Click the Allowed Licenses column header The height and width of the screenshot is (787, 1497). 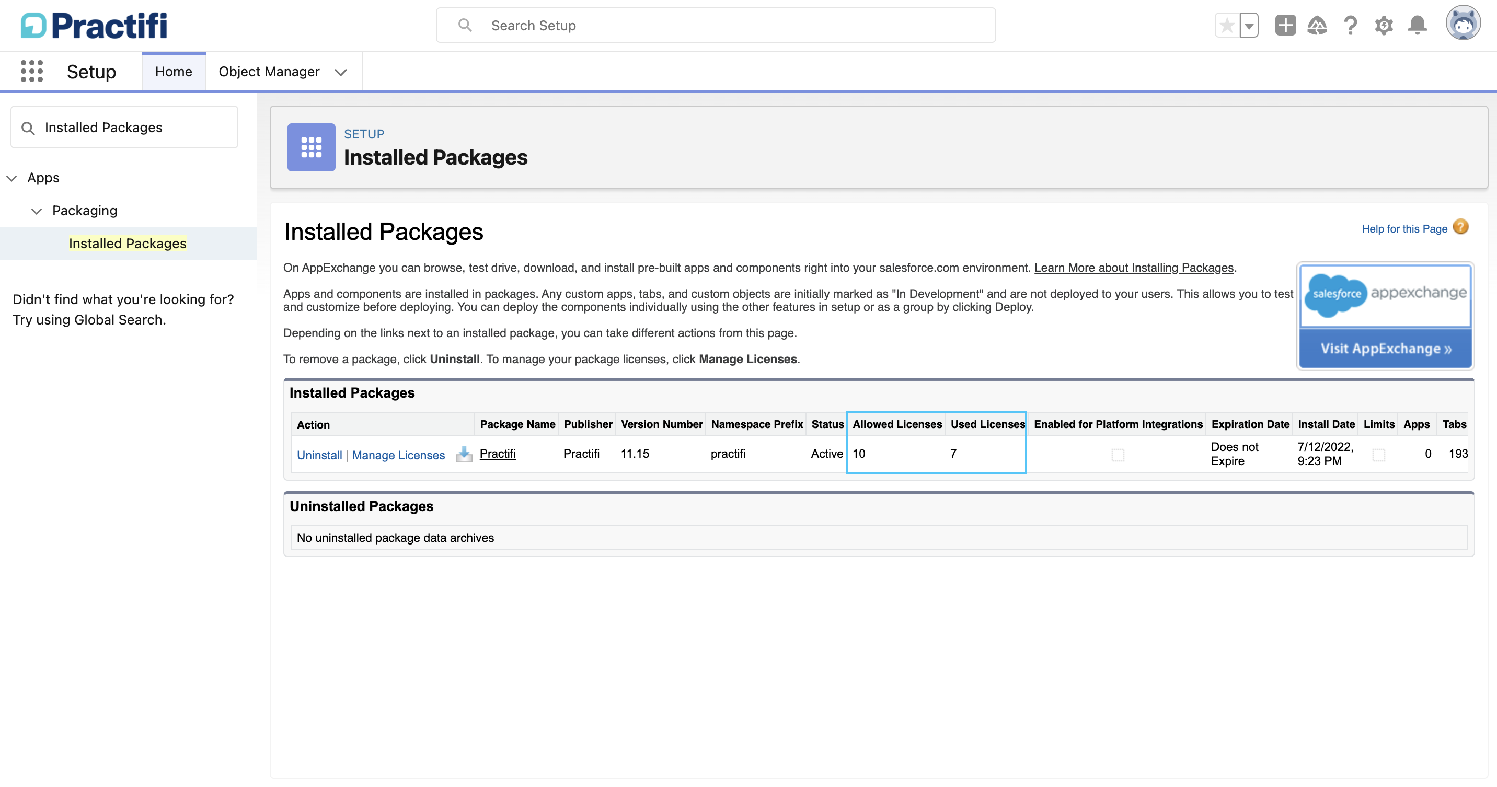click(x=897, y=424)
